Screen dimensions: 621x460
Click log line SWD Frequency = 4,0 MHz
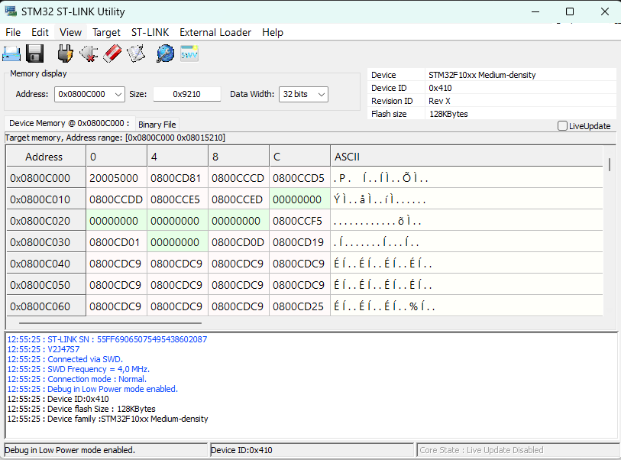pyautogui.click(x=79, y=369)
